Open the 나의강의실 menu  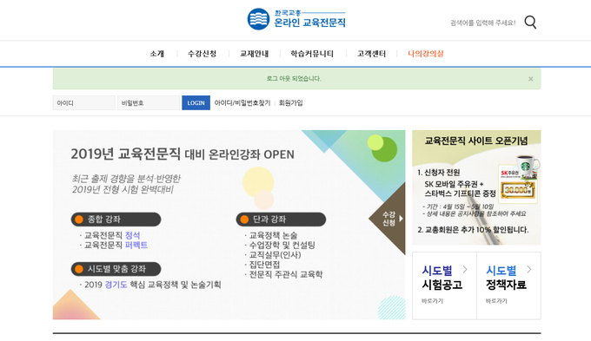tap(426, 54)
